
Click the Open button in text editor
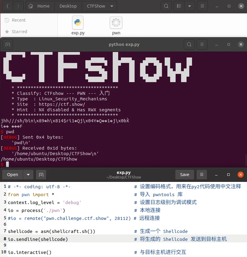12,175
